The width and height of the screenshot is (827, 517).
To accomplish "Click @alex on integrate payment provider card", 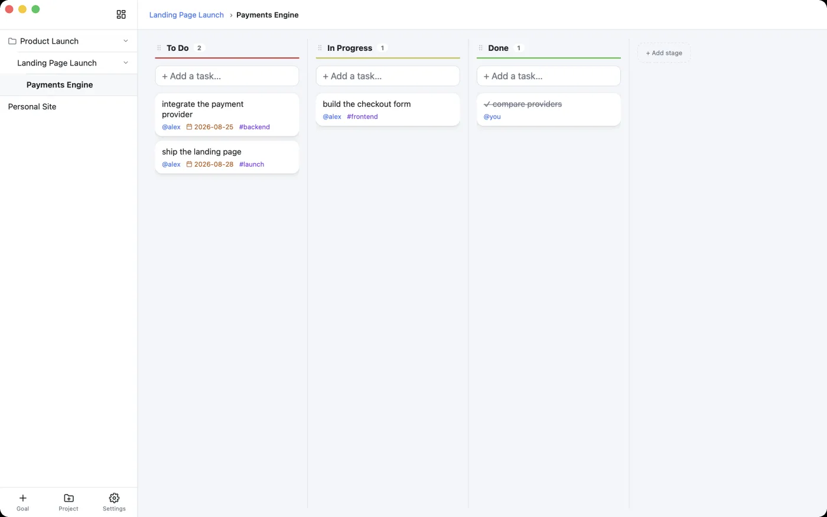I will (171, 127).
